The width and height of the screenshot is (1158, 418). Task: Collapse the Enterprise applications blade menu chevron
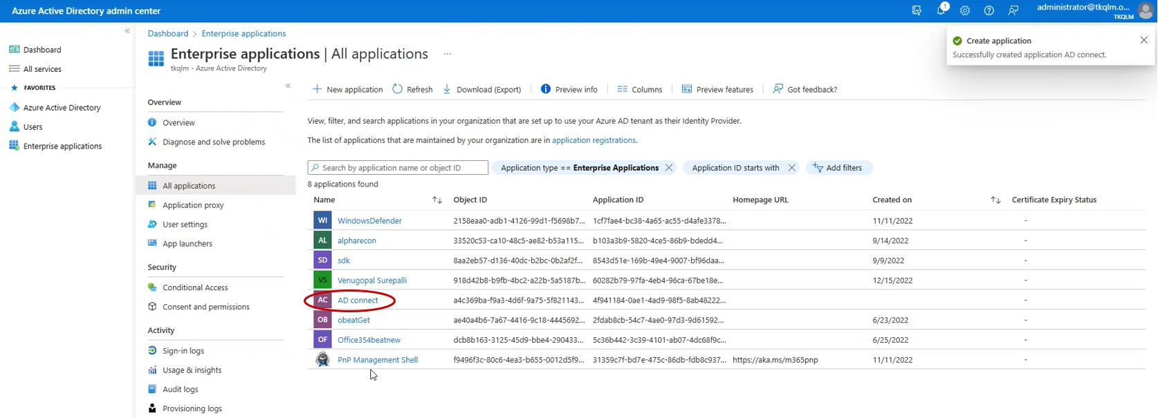[x=288, y=86]
